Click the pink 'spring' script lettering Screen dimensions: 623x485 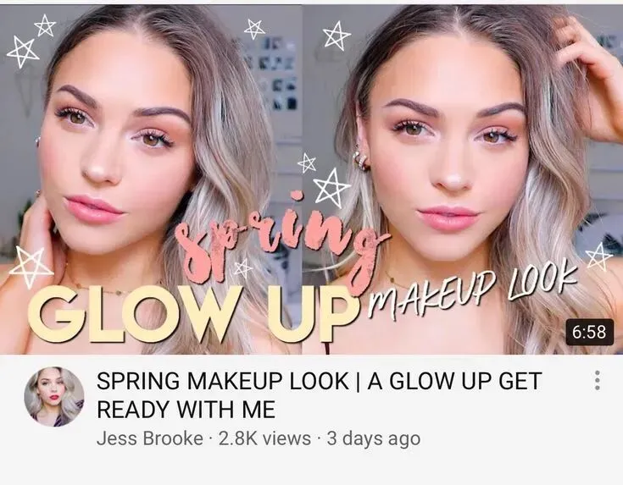click(x=278, y=236)
